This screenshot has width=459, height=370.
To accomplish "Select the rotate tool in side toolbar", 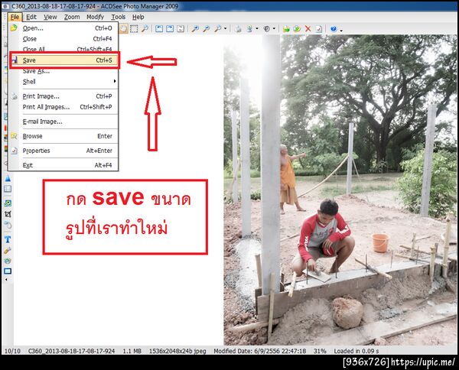I will 8,225.
